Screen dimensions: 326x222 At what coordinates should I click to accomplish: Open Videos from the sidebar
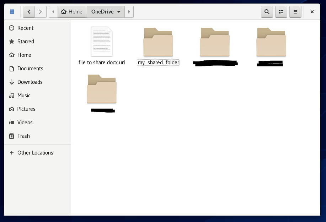pyautogui.click(x=25, y=123)
